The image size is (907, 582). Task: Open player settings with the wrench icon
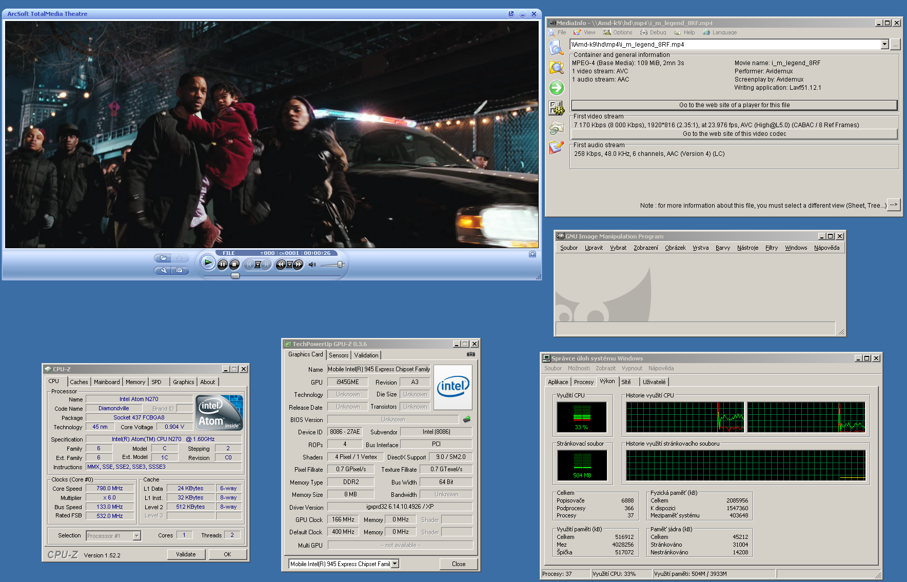[x=163, y=270]
